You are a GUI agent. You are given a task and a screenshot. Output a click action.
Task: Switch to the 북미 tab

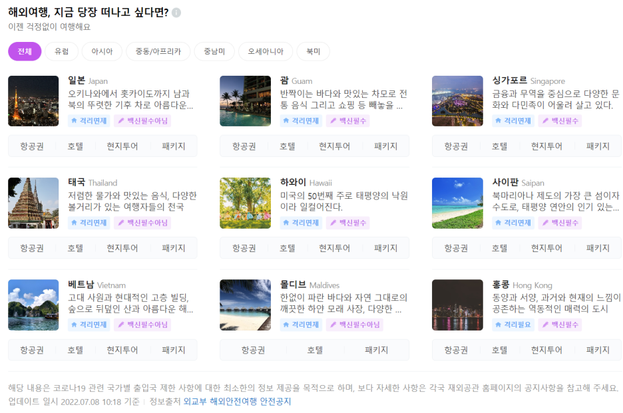coord(313,51)
